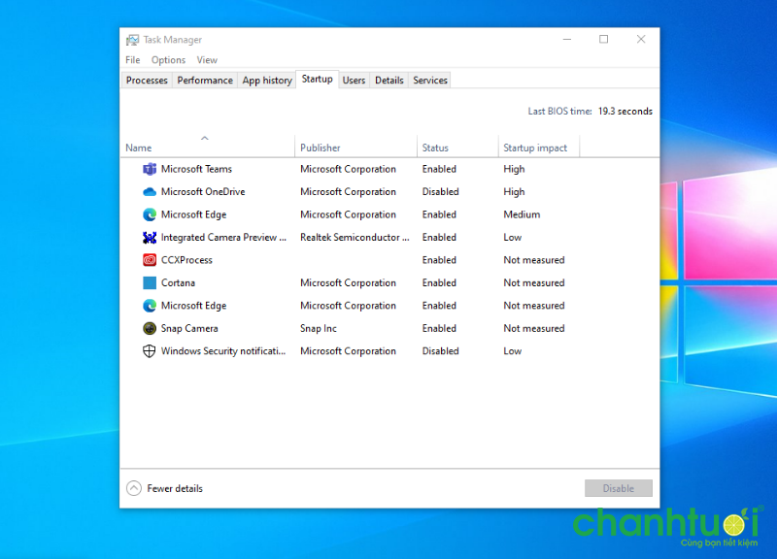Screen dimensions: 777x559
Task: Select the Windows Security notification row name
Action: pos(223,351)
